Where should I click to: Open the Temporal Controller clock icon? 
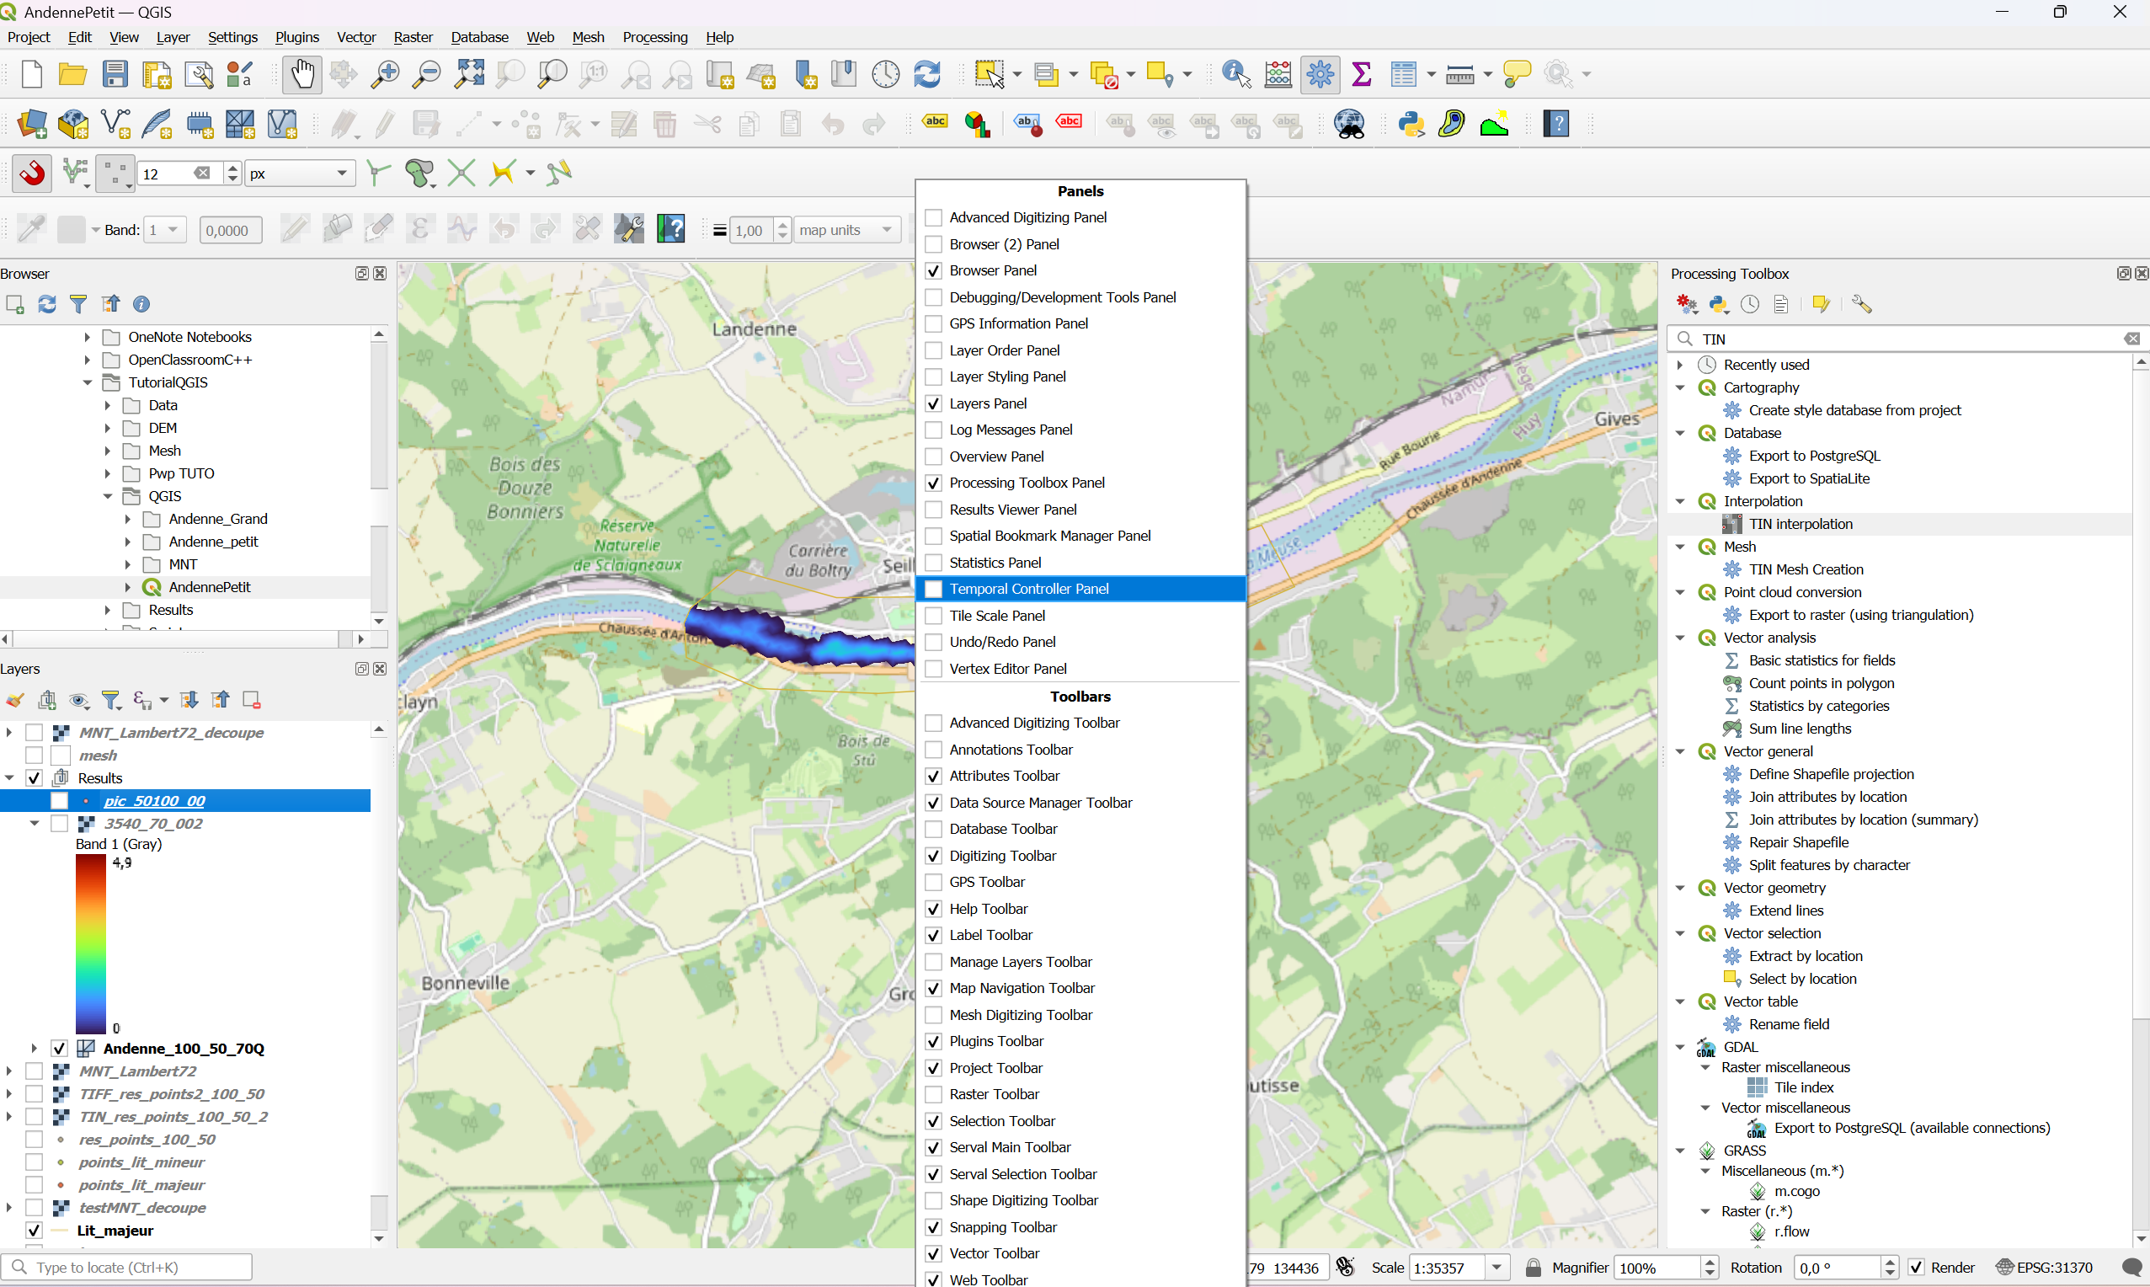tap(885, 75)
